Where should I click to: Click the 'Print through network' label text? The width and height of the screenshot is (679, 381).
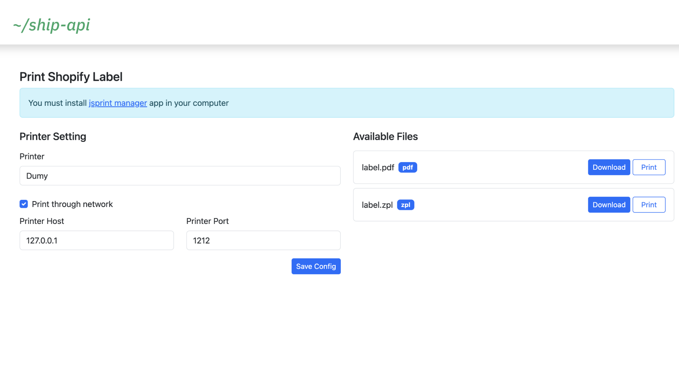click(72, 204)
